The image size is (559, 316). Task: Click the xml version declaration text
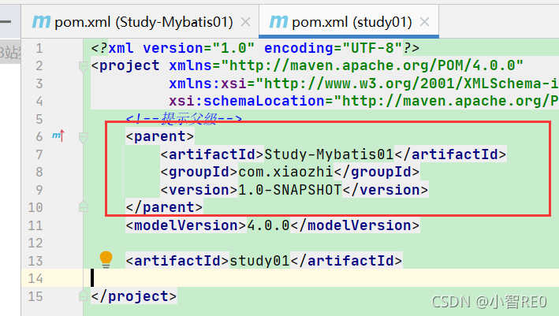(255, 48)
